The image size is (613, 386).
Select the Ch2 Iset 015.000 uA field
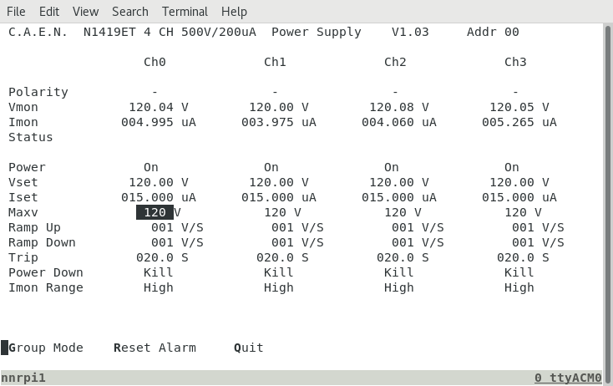pyautogui.click(x=398, y=197)
